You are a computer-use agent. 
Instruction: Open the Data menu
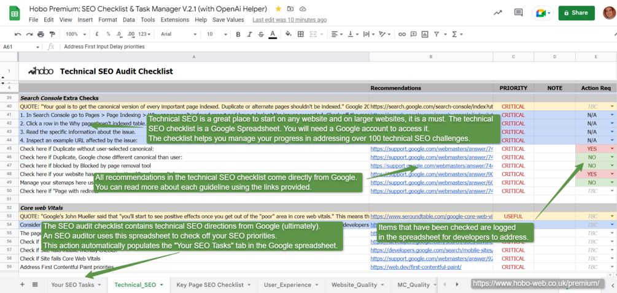pyautogui.click(x=129, y=20)
